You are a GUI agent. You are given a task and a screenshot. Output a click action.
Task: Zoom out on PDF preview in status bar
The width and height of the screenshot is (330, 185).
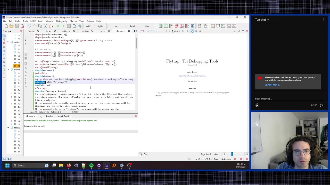tap(224, 154)
